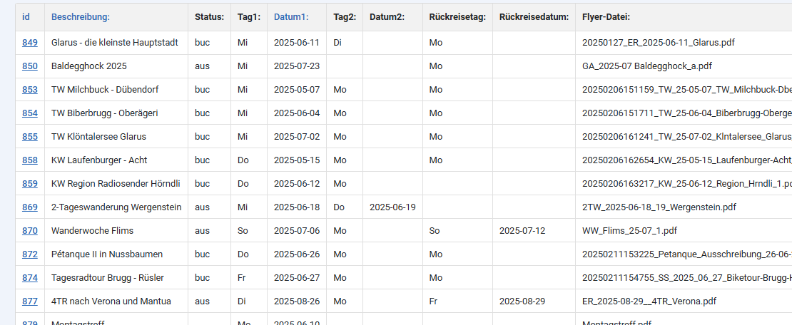792x325 pixels.
Task: Click the Rückreisedatum 2025-08-29 cell
Action: pos(523,301)
